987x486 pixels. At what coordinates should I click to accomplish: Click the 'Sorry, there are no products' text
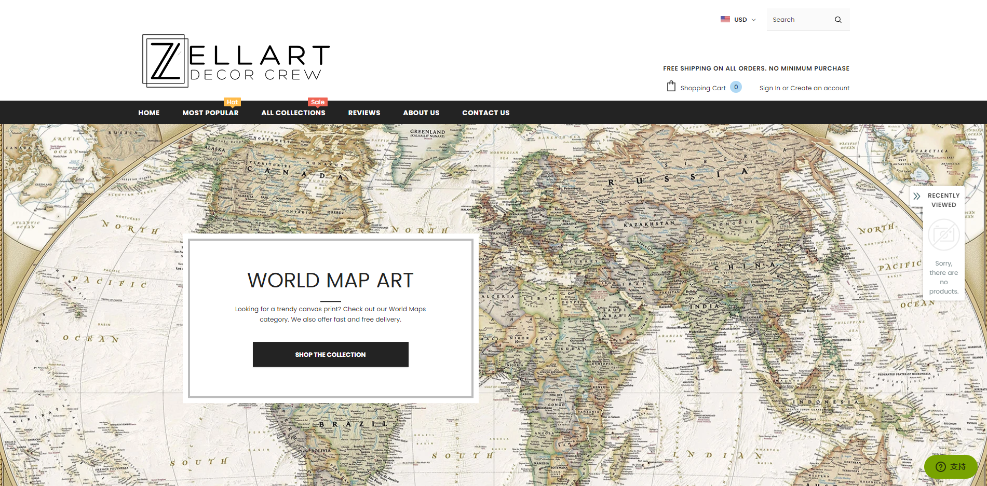(x=943, y=277)
